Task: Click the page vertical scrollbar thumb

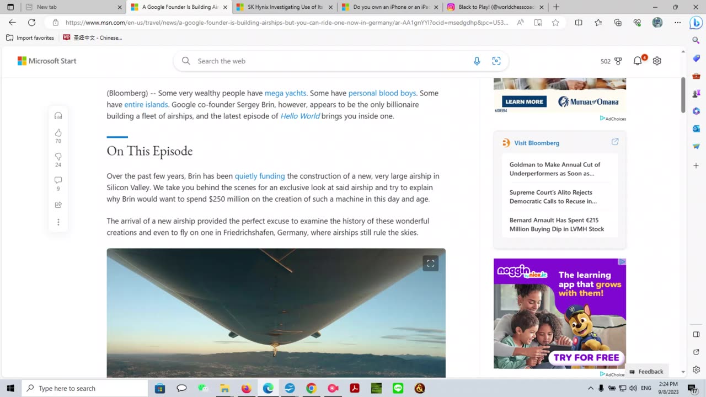Action: pyautogui.click(x=683, y=95)
